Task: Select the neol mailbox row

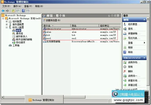Action: click(81, 38)
